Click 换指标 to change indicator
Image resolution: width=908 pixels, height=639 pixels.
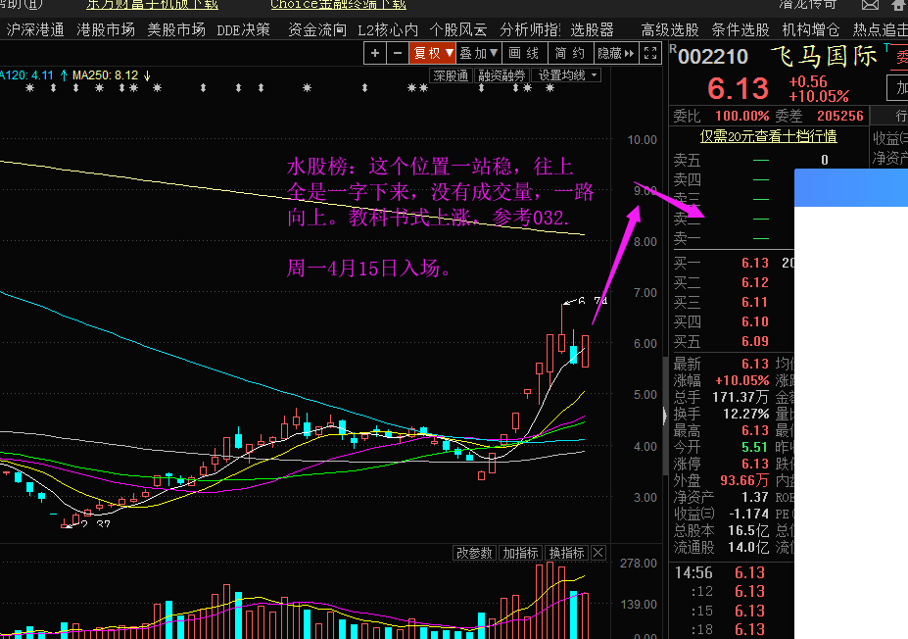coord(566,554)
